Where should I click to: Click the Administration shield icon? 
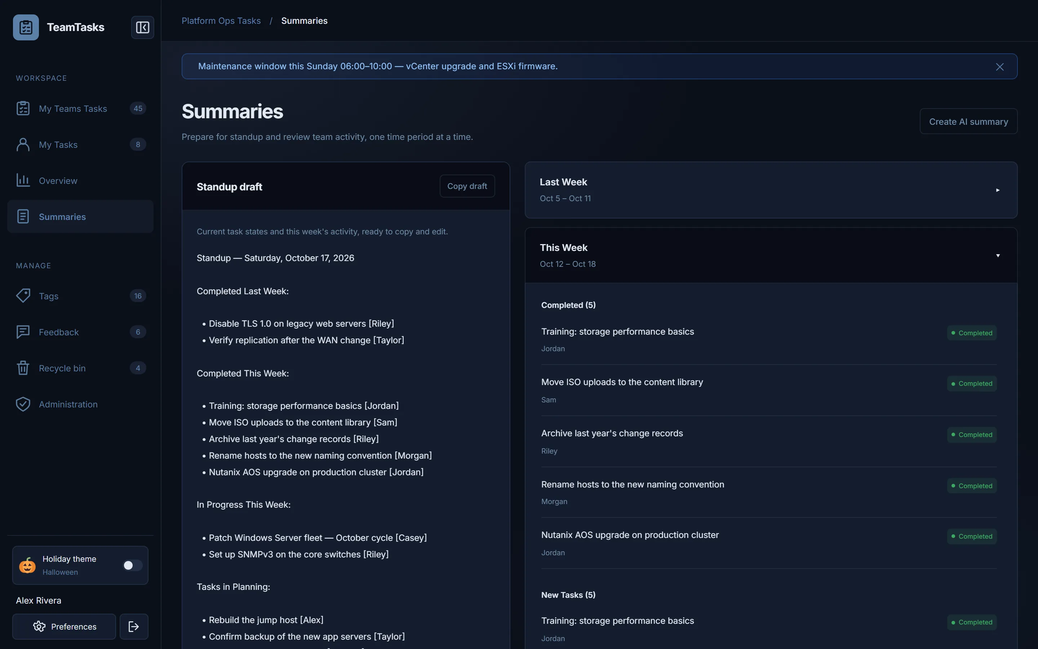click(23, 404)
